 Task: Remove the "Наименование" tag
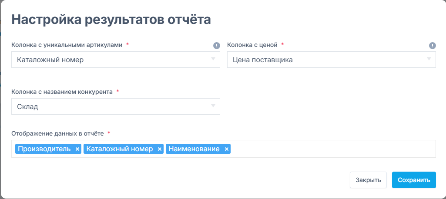click(x=227, y=149)
